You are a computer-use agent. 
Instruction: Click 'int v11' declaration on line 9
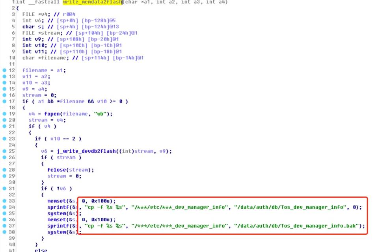35,52
